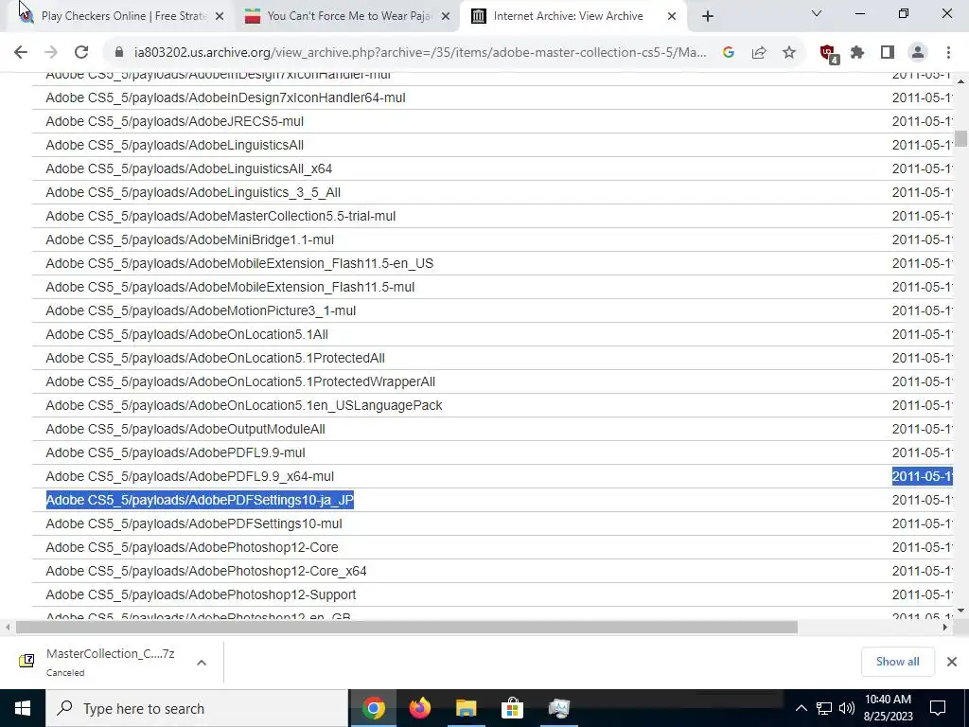Viewport: 969px width, 727px height.
Task: Click the taskbar search box
Action: [197, 708]
